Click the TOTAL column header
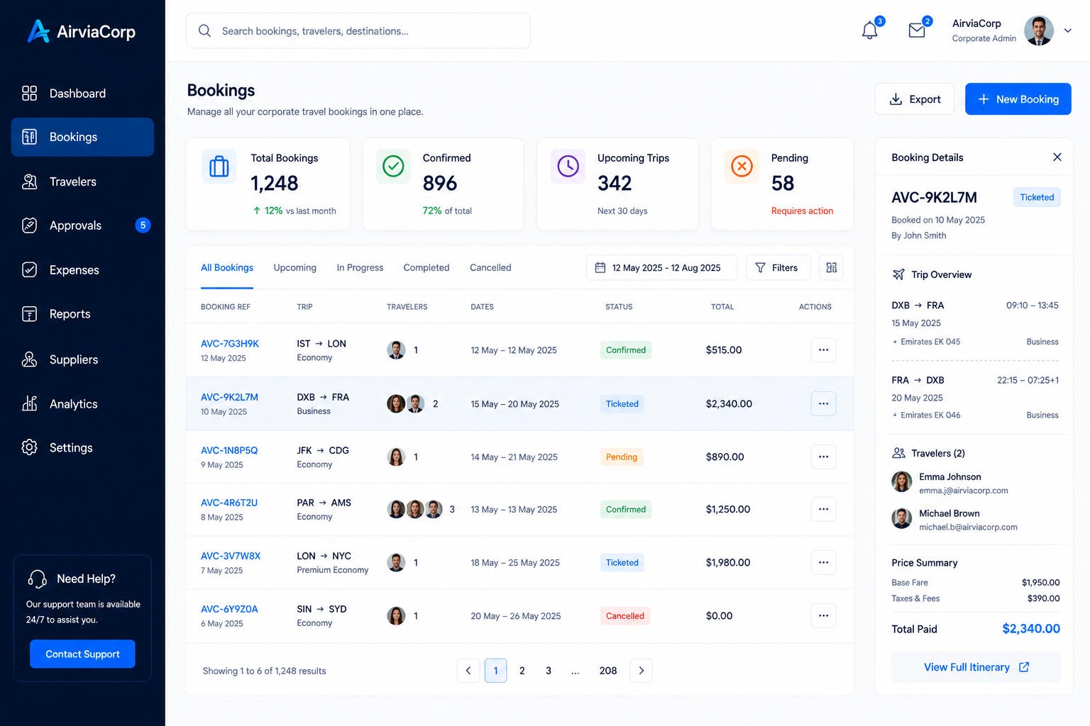Image resolution: width=1090 pixels, height=726 pixels. 722,307
